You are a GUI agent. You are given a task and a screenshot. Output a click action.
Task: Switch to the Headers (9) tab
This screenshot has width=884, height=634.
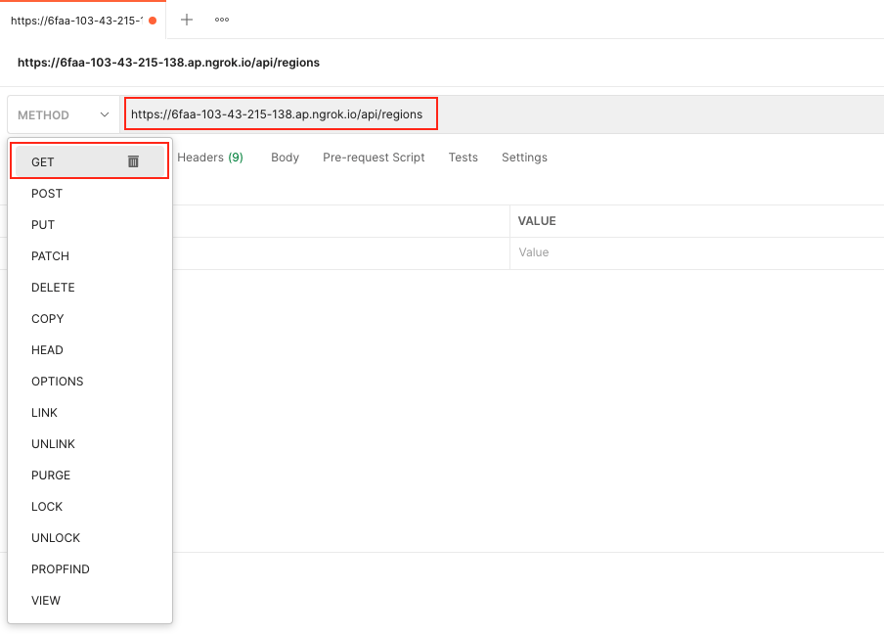[209, 158]
